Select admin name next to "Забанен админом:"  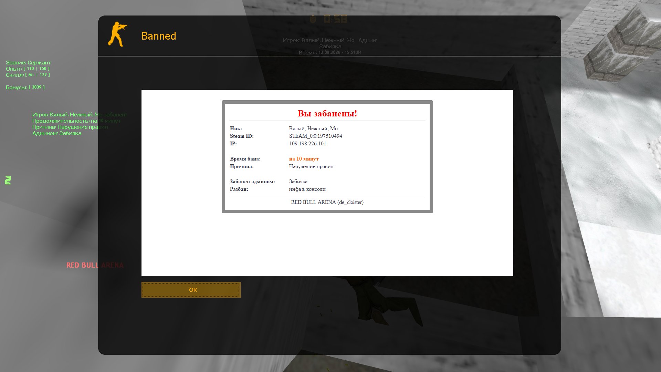[x=298, y=182]
